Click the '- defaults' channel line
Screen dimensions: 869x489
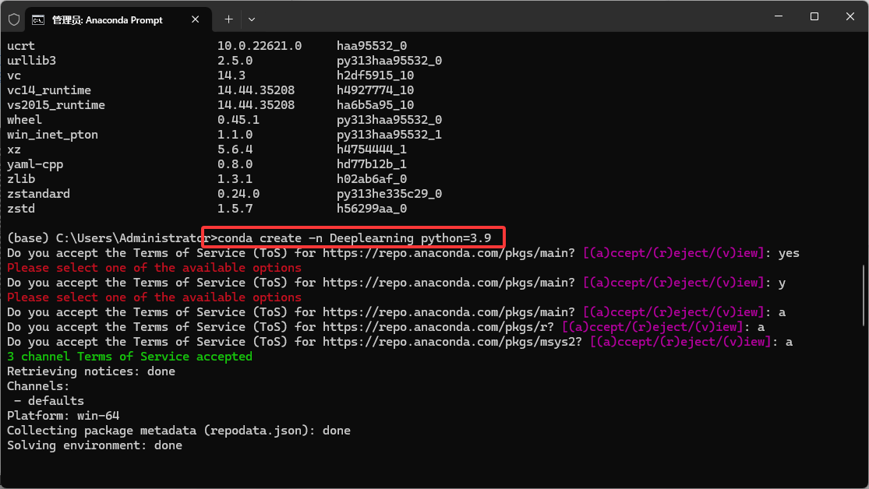(x=49, y=401)
